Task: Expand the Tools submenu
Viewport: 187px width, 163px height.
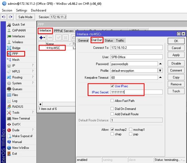Action: [33, 112]
